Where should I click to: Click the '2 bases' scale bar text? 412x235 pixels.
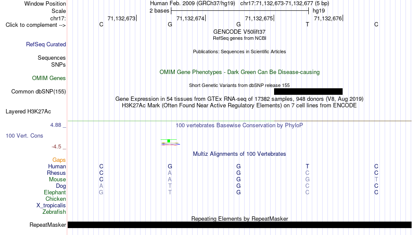(159, 11)
